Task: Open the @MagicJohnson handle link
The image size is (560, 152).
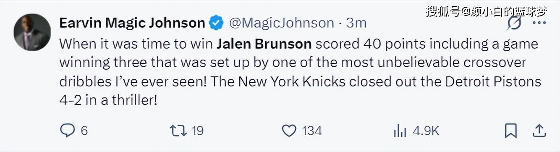Action: click(281, 23)
